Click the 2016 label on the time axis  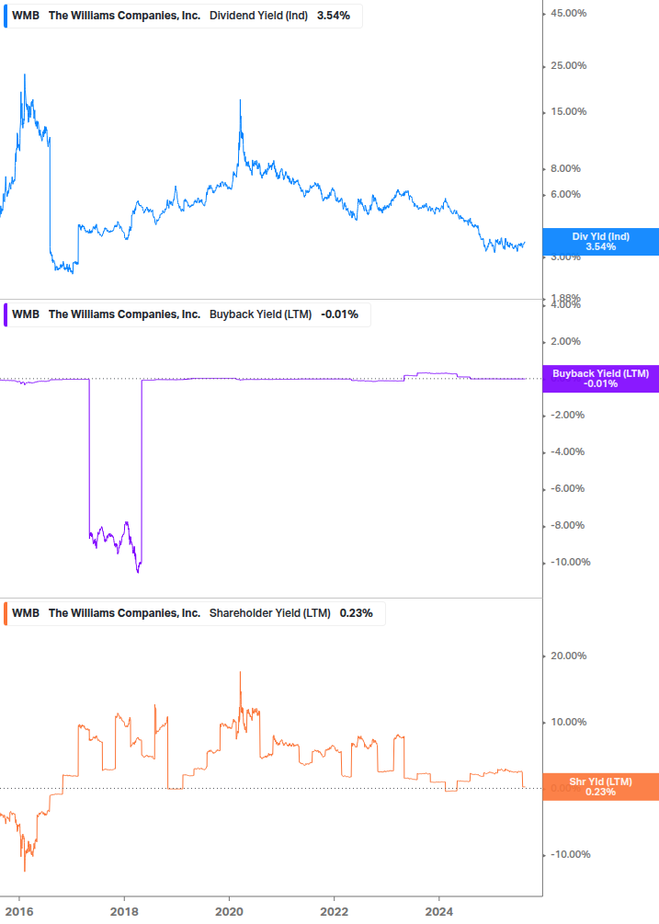19,912
